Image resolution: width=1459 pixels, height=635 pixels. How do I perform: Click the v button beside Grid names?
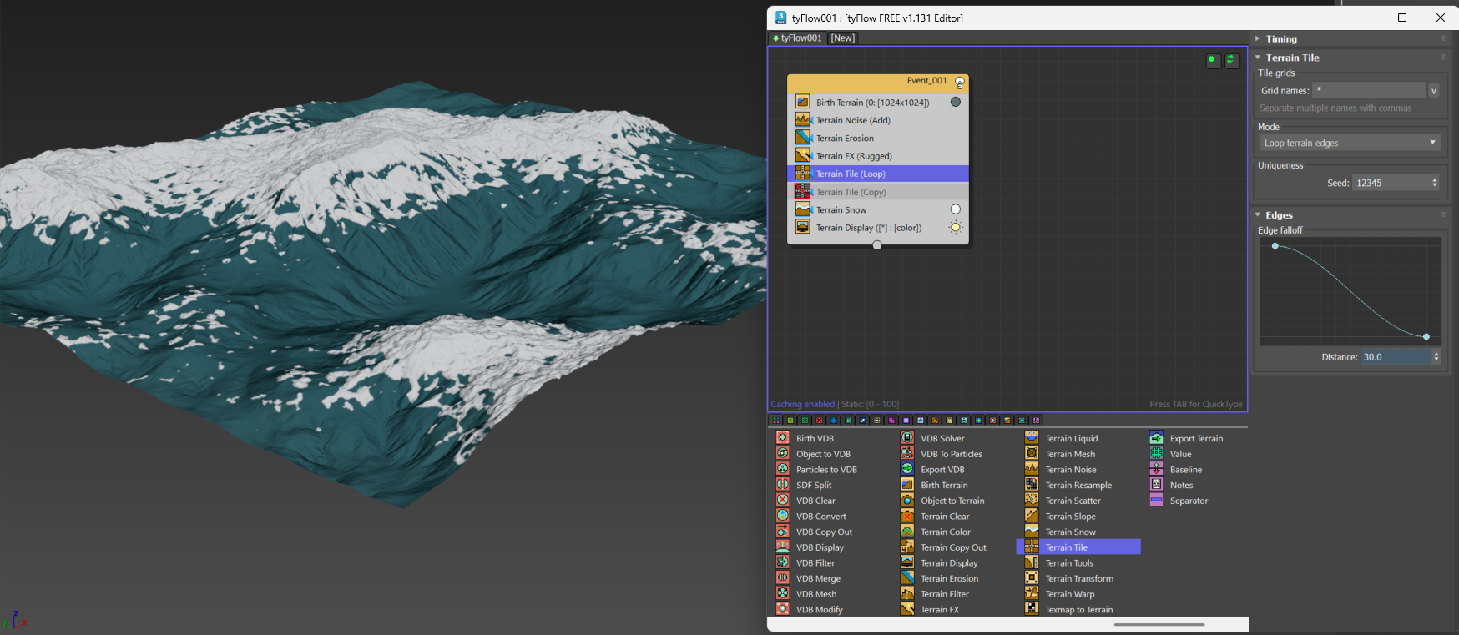click(1434, 91)
